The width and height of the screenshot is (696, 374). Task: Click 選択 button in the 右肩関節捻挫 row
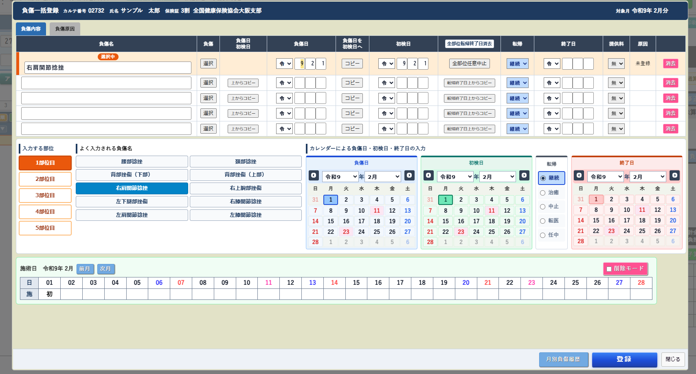pos(209,64)
